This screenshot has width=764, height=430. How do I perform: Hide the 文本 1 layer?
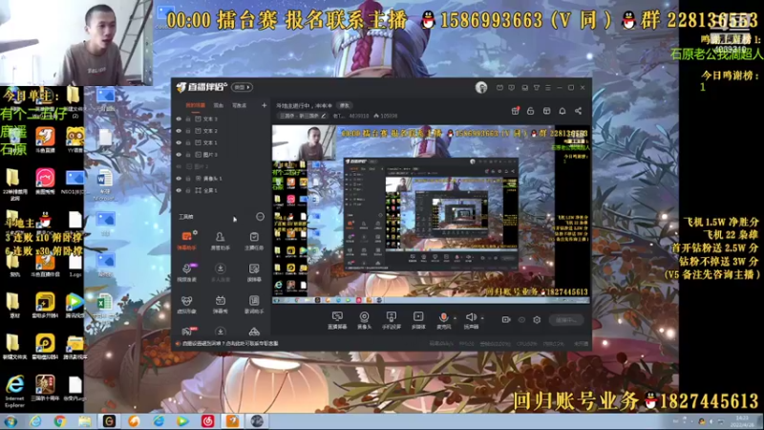click(179, 142)
